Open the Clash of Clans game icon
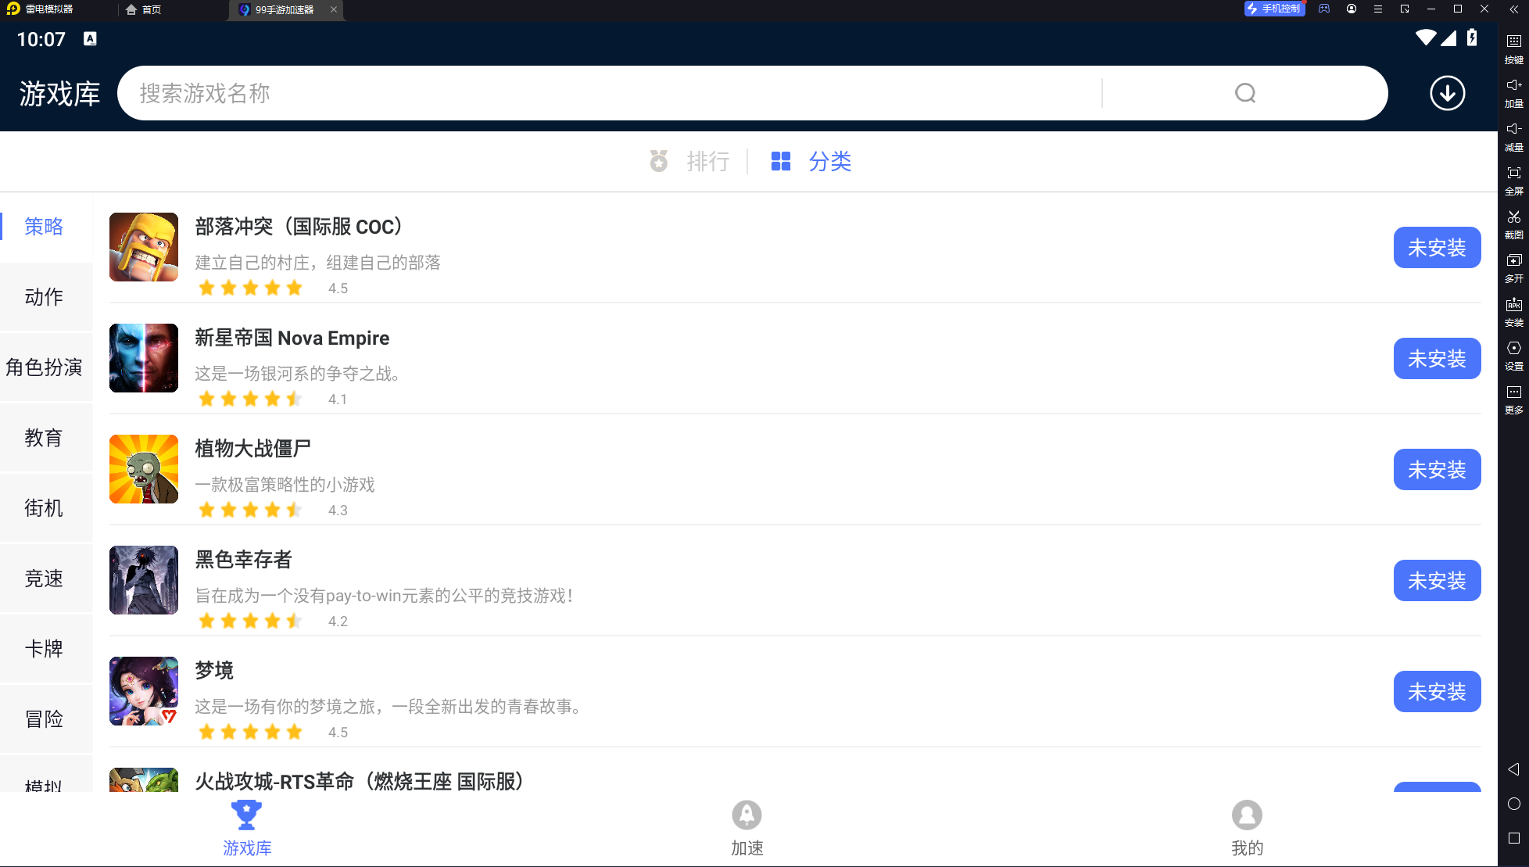Image resolution: width=1529 pixels, height=867 pixels. click(144, 247)
